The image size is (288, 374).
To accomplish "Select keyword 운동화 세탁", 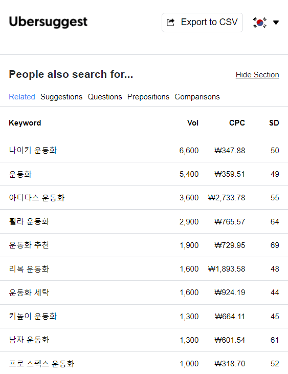I will click(x=29, y=293).
